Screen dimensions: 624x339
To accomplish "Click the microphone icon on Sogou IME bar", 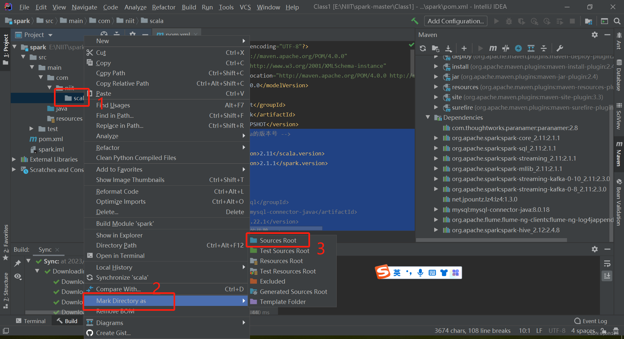I will coord(421,272).
